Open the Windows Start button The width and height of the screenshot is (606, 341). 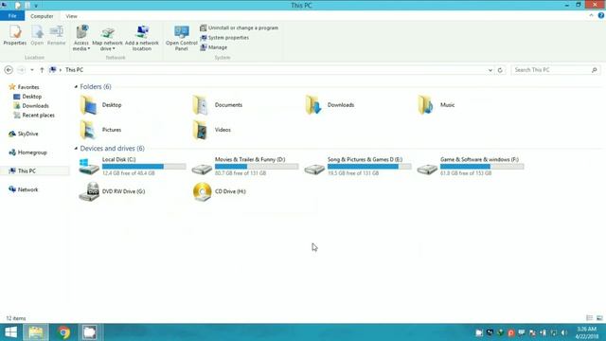pyautogui.click(x=10, y=332)
